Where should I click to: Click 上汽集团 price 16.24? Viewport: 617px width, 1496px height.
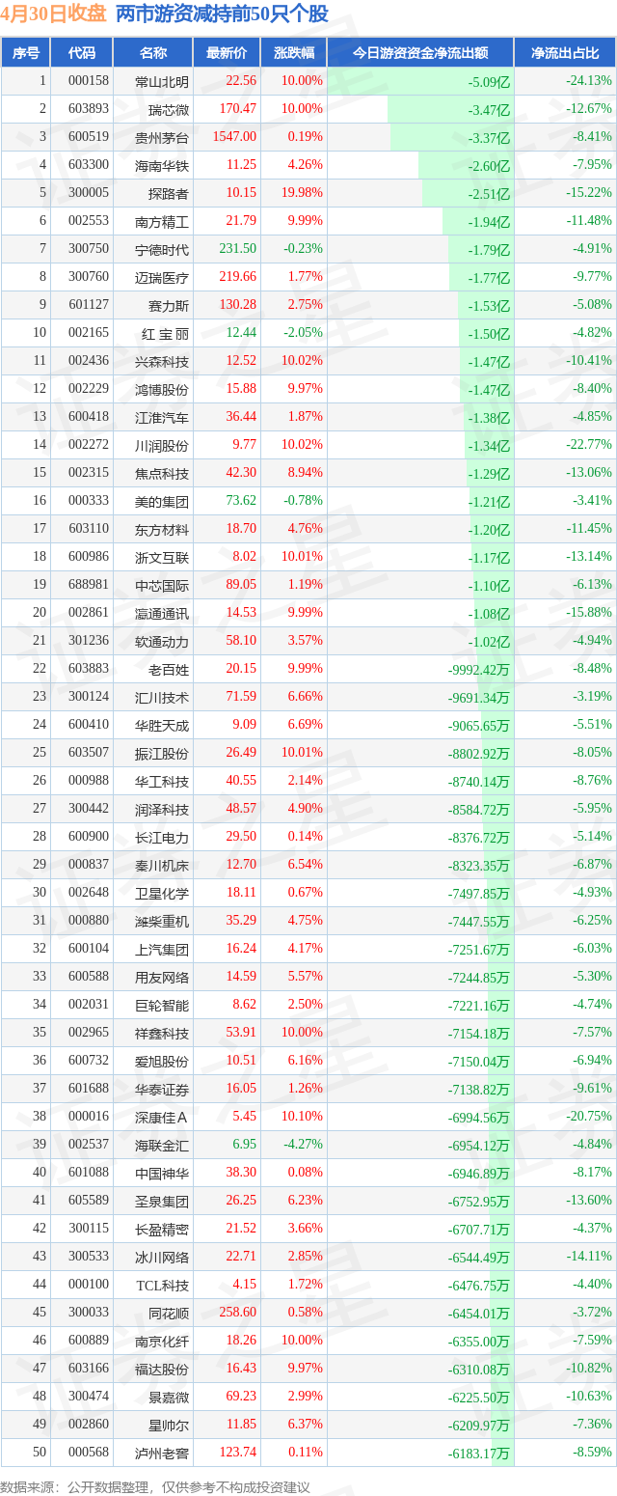[241, 949]
